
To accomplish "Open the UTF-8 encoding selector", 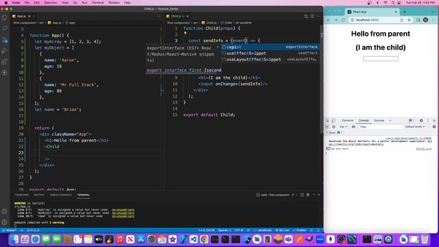I will [x=239, y=231].
